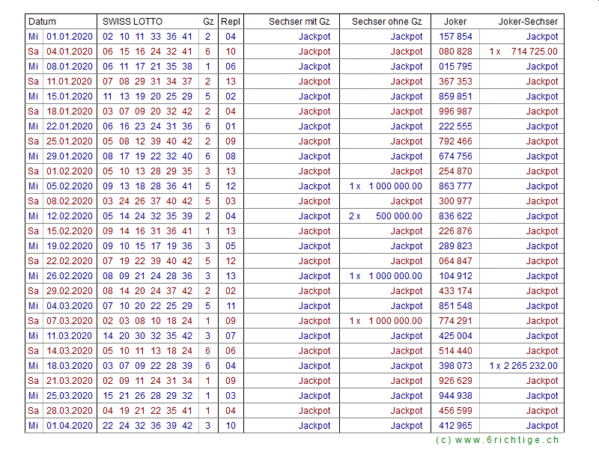
Task: Click the Sechser ohne Gz header
Action: (386, 22)
